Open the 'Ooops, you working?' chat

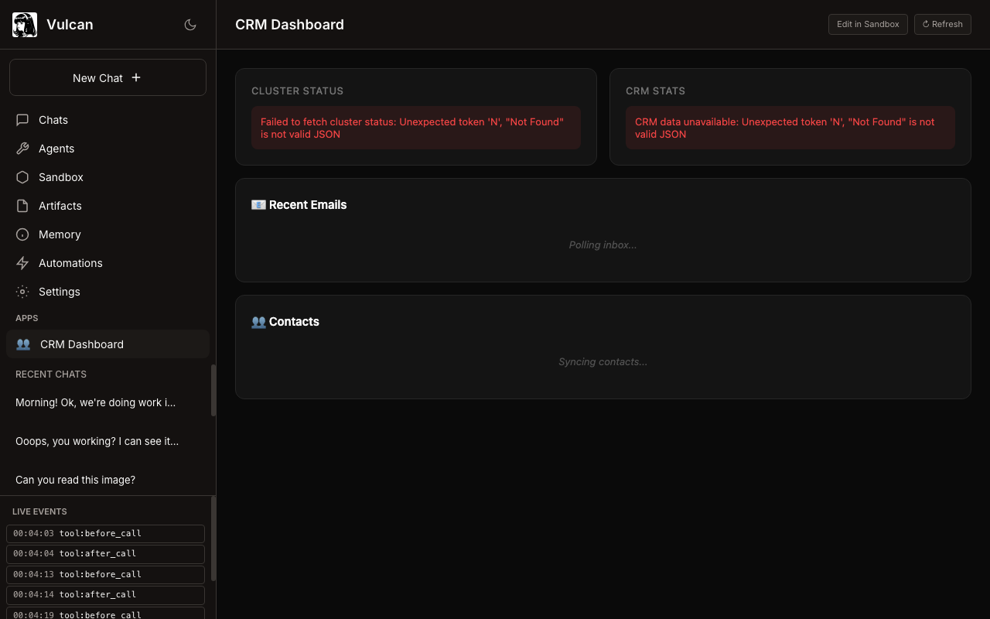coord(97,441)
